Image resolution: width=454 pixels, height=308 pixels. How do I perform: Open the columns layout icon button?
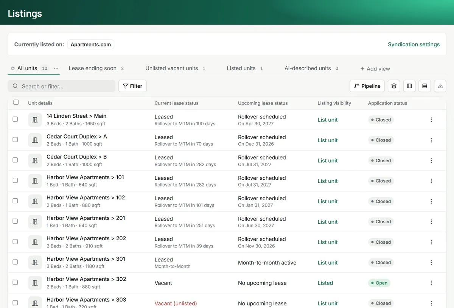pyautogui.click(x=409, y=86)
